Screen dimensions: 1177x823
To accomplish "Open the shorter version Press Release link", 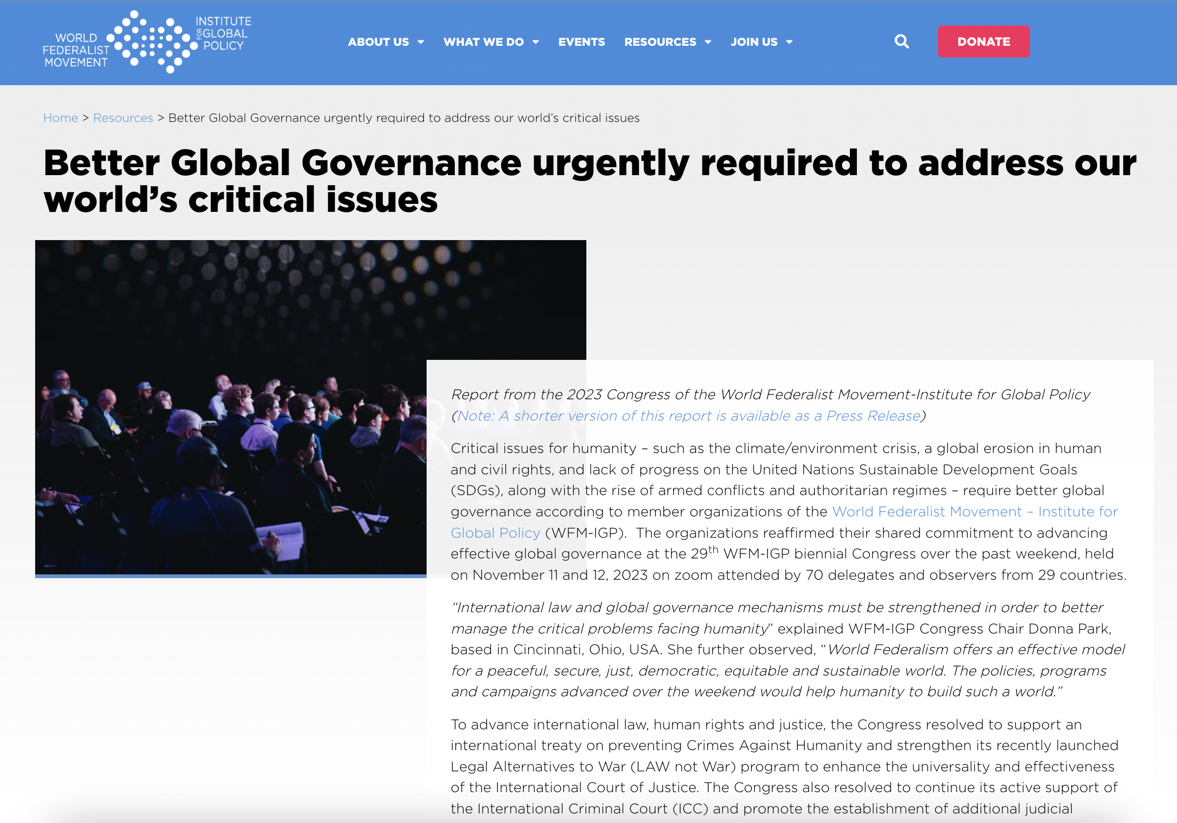I will [x=689, y=416].
